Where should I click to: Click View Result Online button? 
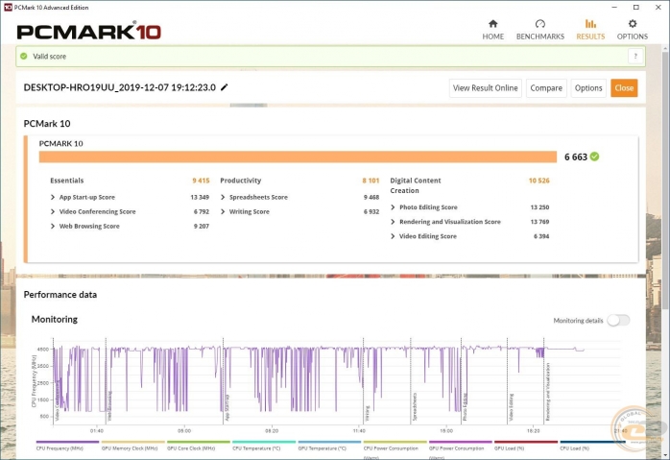(x=486, y=88)
